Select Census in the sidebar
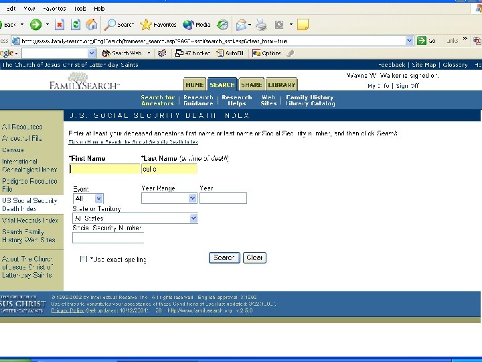Viewport: 482px width, 362px height. (13, 150)
